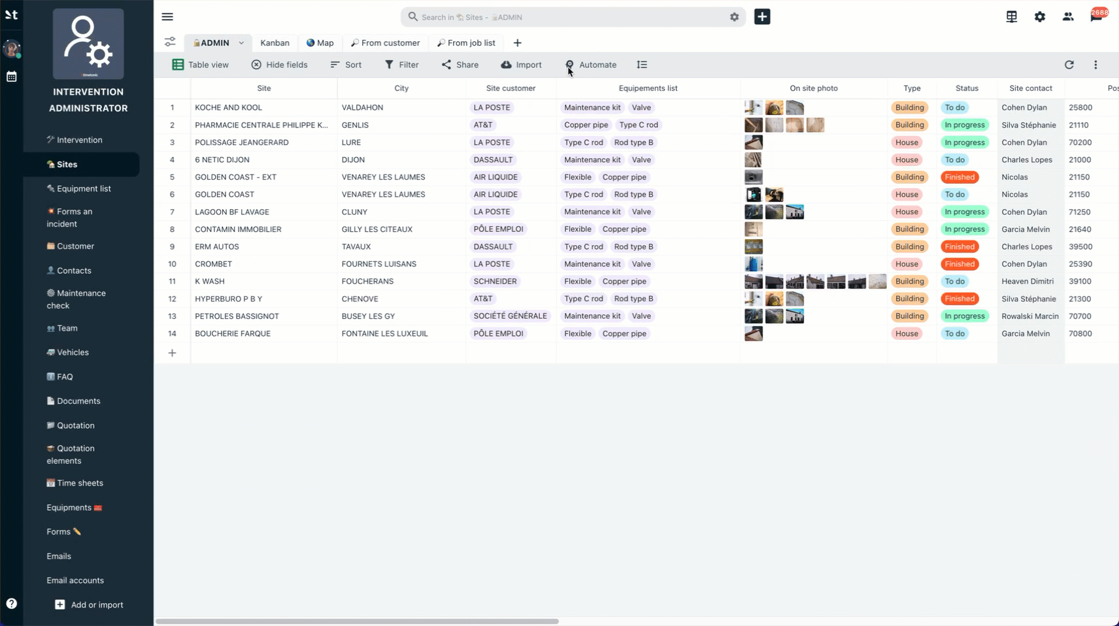This screenshot has height=626, width=1119.
Task: Open the view settings sliders icon
Action: (170, 42)
